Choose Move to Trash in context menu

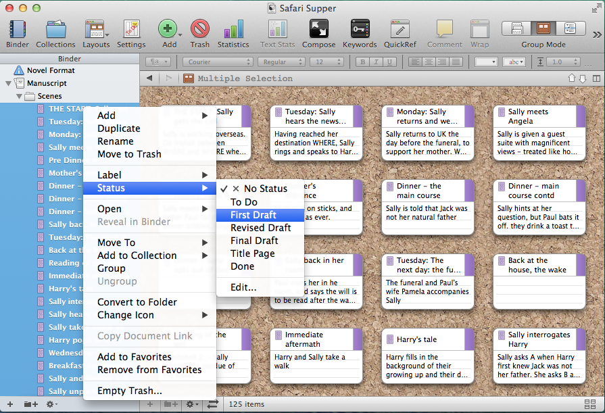pos(149,154)
